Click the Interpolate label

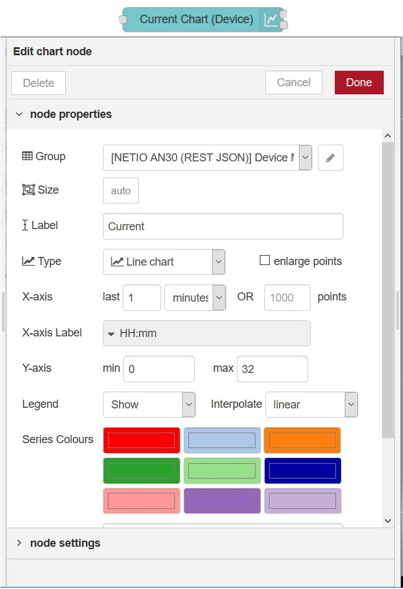point(236,404)
